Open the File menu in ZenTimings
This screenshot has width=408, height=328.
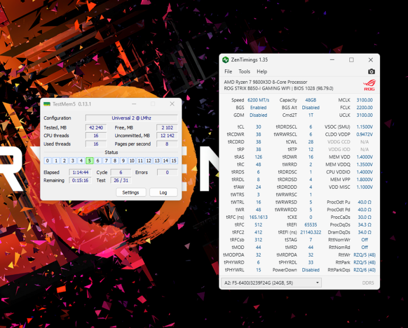click(x=228, y=71)
